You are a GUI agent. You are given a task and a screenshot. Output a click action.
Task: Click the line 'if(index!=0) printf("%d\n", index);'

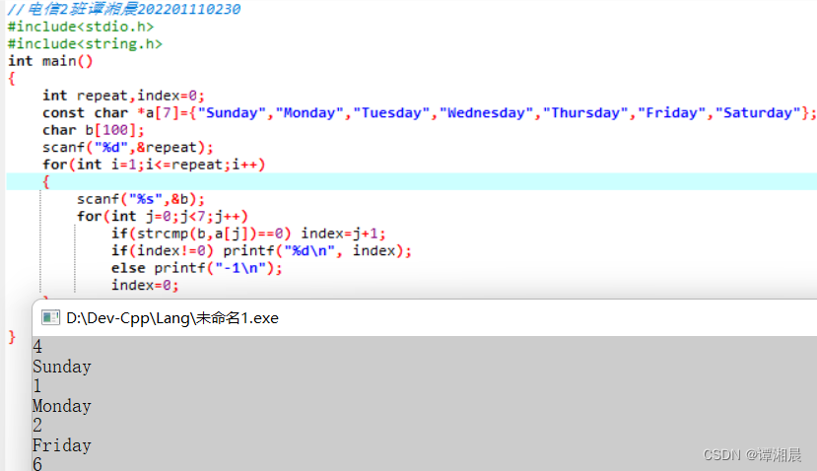click(x=261, y=250)
